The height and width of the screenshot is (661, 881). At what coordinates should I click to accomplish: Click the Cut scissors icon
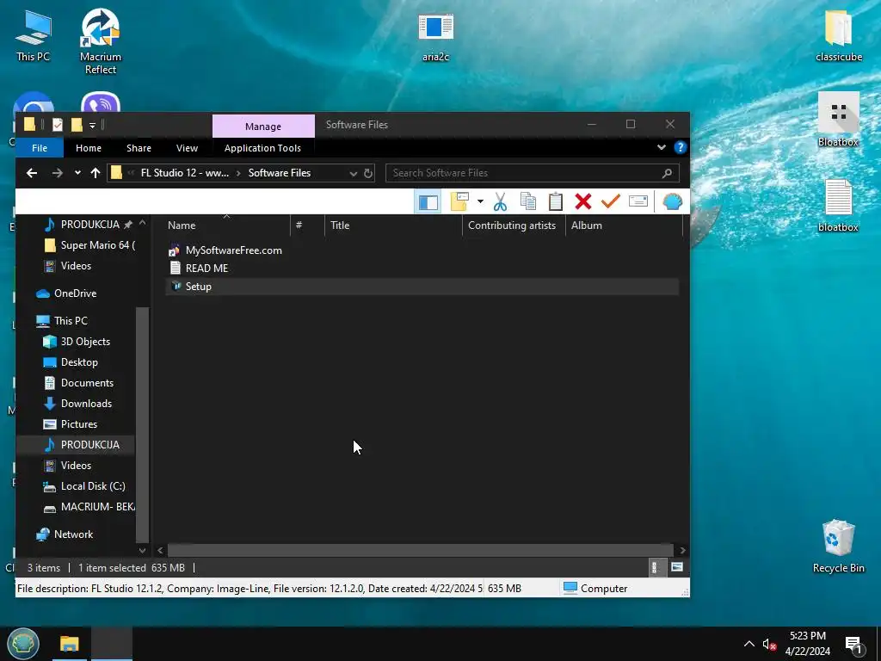(500, 201)
